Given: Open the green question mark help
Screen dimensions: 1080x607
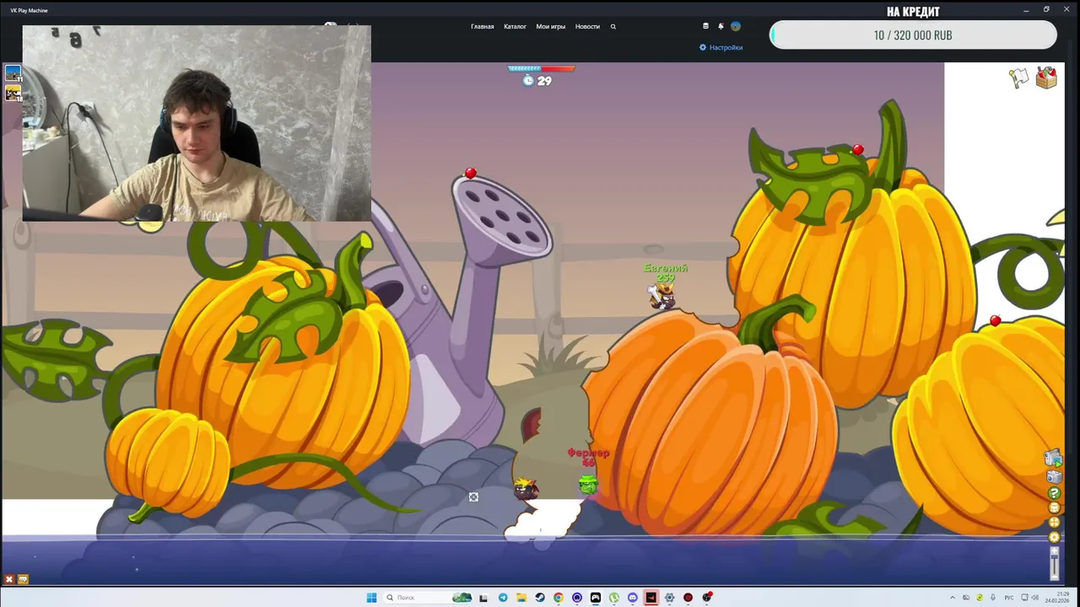Looking at the screenshot, I should (1054, 493).
